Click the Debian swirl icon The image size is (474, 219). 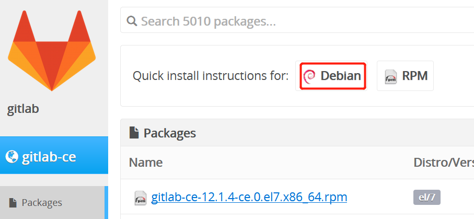click(309, 76)
